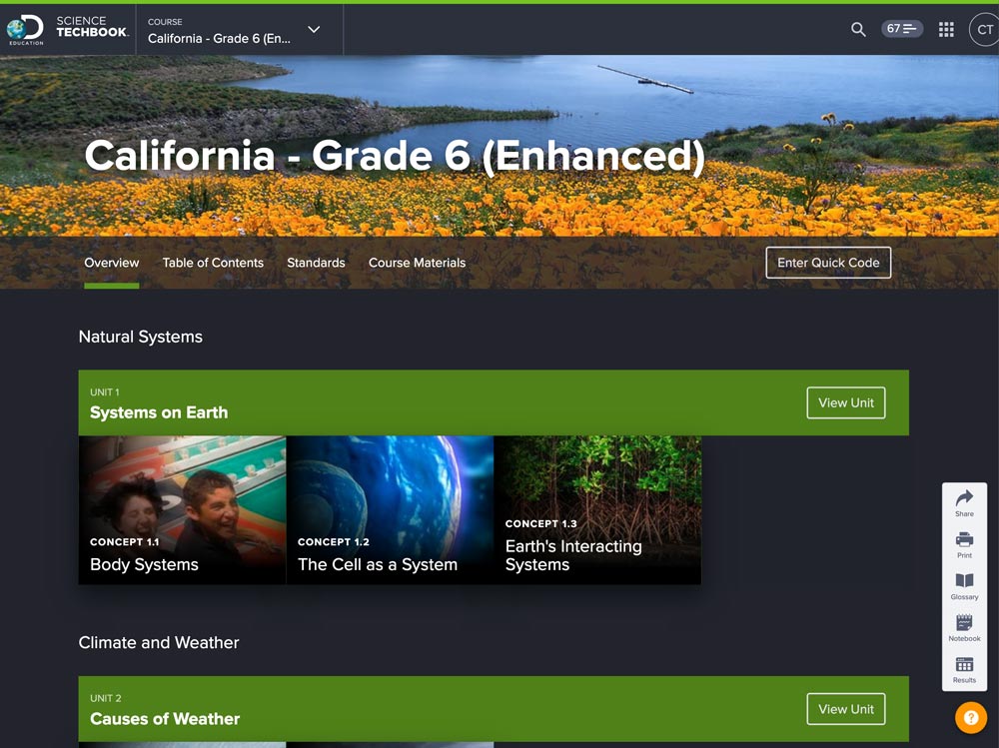Open the Glossary book icon
The image size is (999, 748).
point(964,586)
